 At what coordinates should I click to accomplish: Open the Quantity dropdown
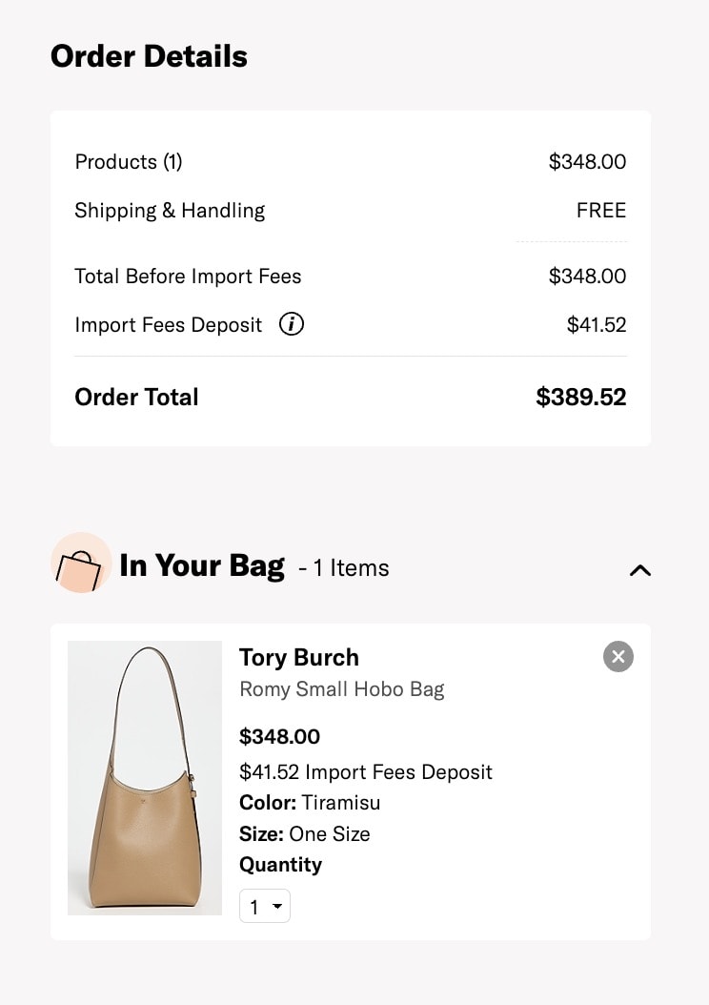coord(265,906)
